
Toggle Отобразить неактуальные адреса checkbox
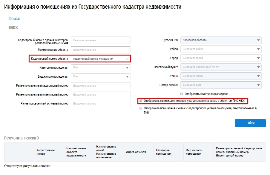(182, 94)
